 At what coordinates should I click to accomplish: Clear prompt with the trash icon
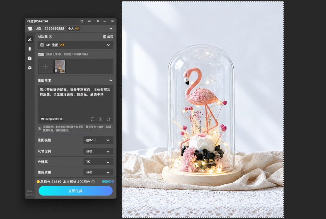coord(100,119)
